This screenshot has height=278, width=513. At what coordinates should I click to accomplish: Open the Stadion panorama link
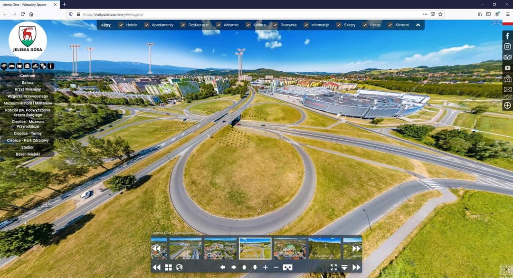coord(28,147)
